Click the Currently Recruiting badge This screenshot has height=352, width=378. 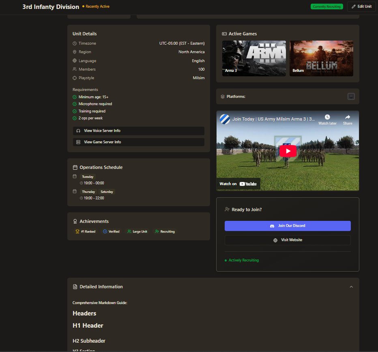[326, 6]
